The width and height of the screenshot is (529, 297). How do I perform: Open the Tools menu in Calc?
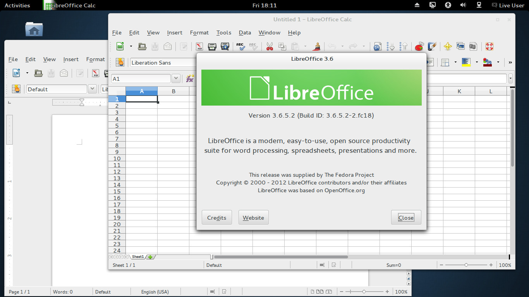coord(224,32)
